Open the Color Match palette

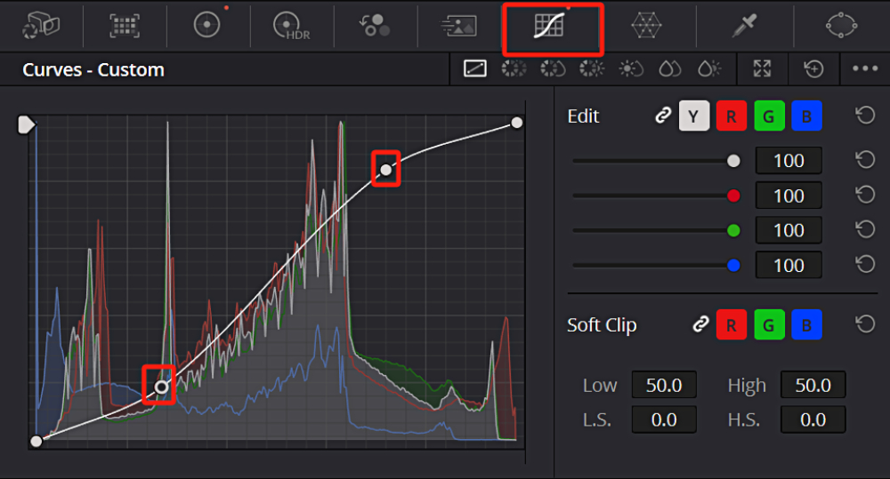[x=125, y=26]
